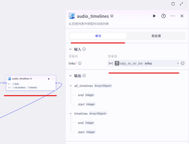Click the objs_to_str_list warning node icon
The width and height of the screenshot is (189, 144).
[117, 63]
